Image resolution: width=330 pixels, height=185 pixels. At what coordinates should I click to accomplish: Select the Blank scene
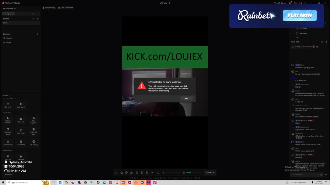point(21,23)
